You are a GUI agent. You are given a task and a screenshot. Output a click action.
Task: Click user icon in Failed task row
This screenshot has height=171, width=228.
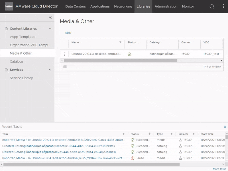(x=180, y=158)
